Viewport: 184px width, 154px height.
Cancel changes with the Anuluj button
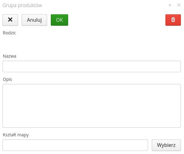(34, 20)
